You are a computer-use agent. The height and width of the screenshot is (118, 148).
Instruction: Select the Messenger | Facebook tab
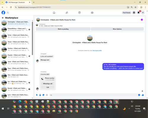tap(18, 2)
